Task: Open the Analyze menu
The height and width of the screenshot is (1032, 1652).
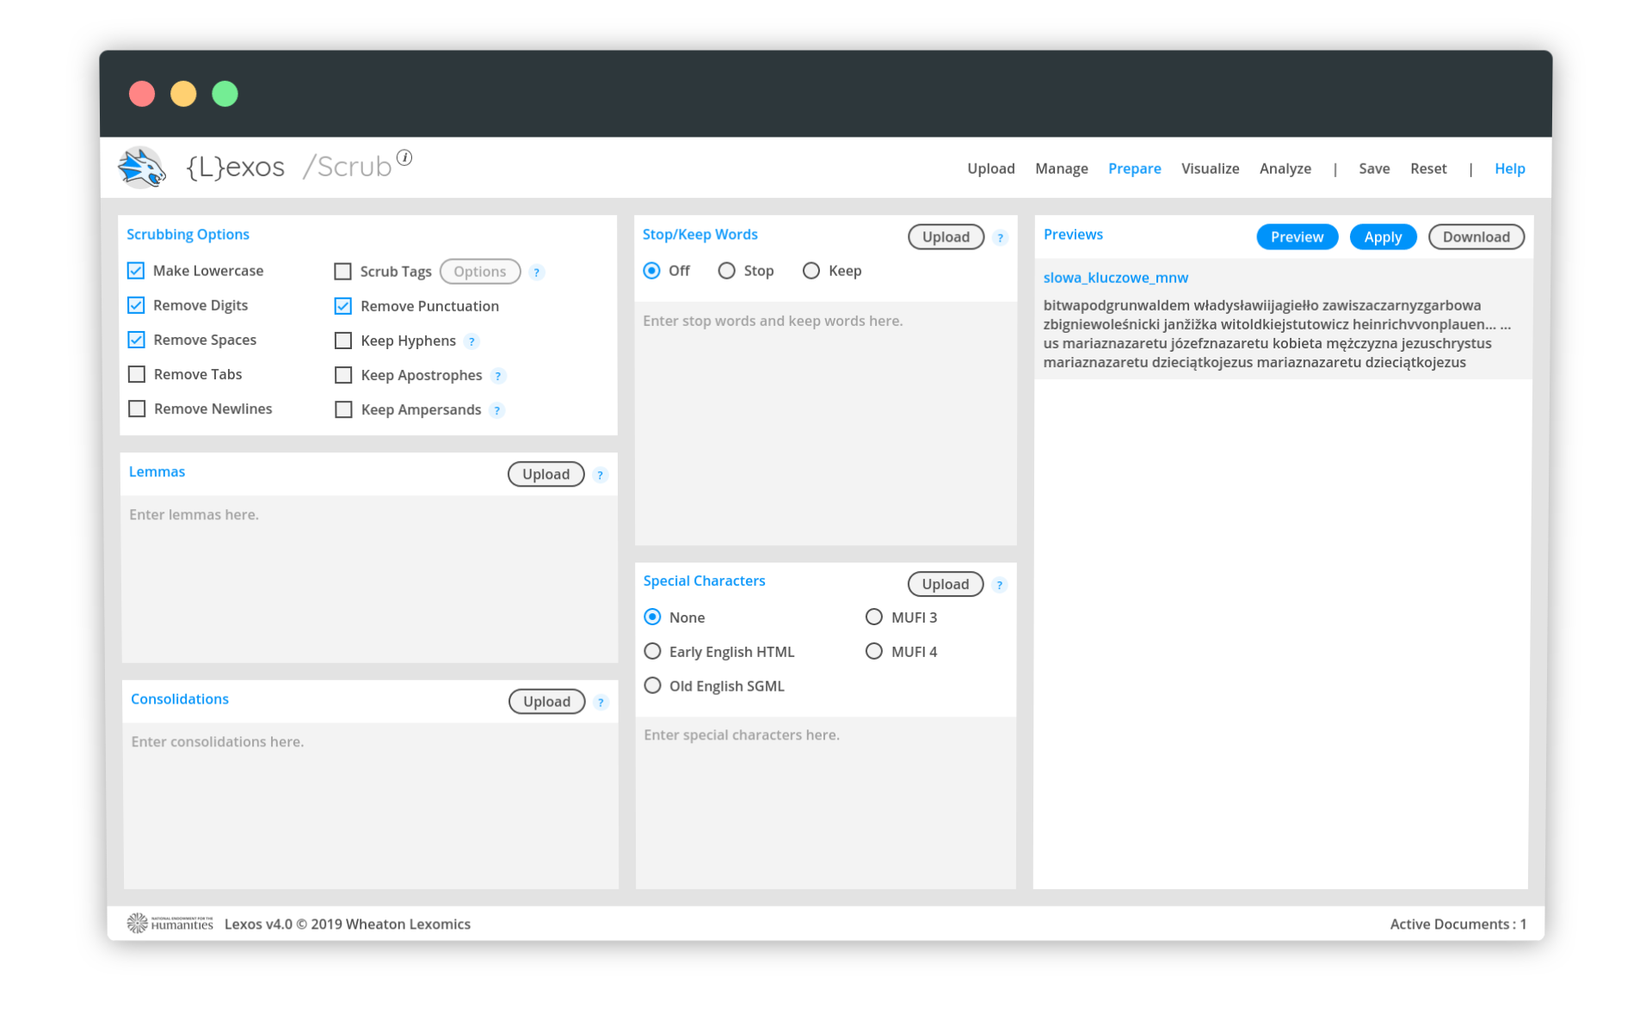Action: pos(1285,169)
